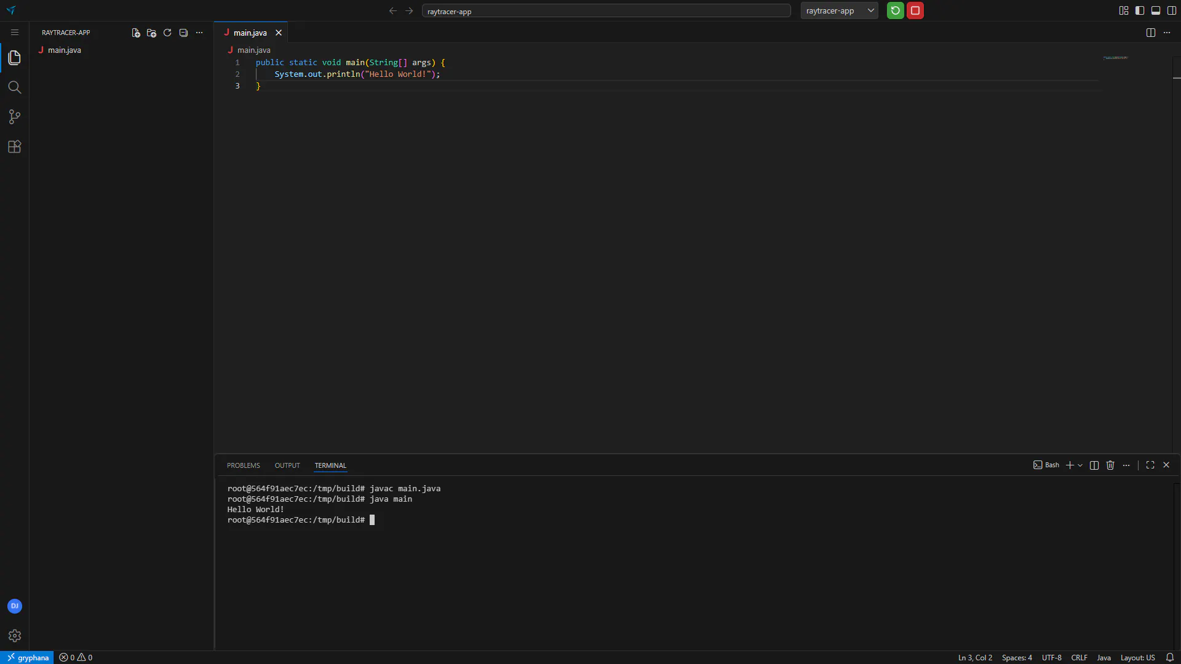1181x664 pixels.
Task: Open the Source Control view
Action: coord(14,117)
